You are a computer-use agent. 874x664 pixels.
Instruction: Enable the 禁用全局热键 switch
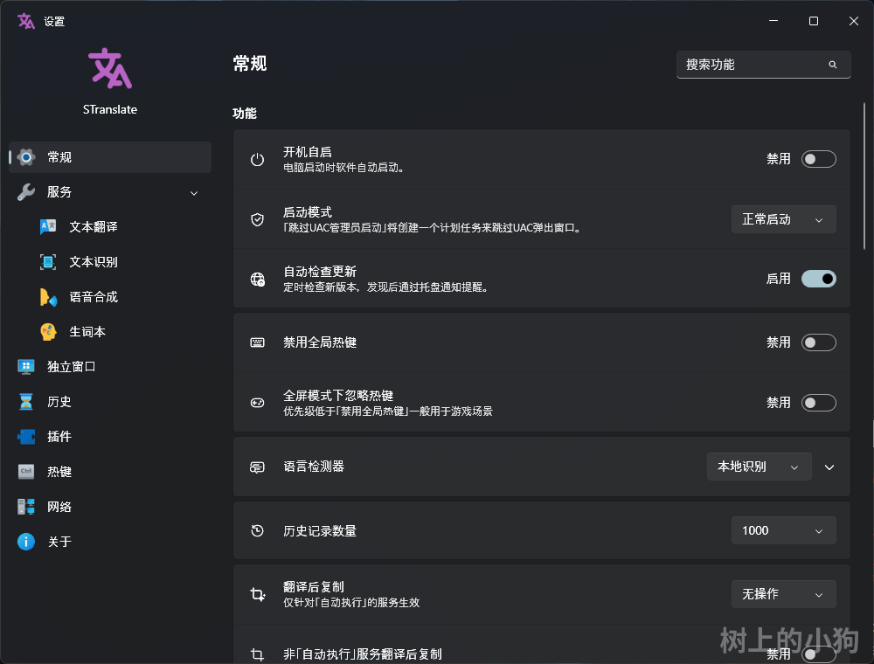pyautogui.click(x=819, y=342)
